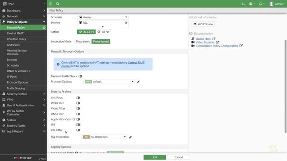Open the FW2 device dropdown
This screenshot has width=287, height=161.
coord(23,4)
